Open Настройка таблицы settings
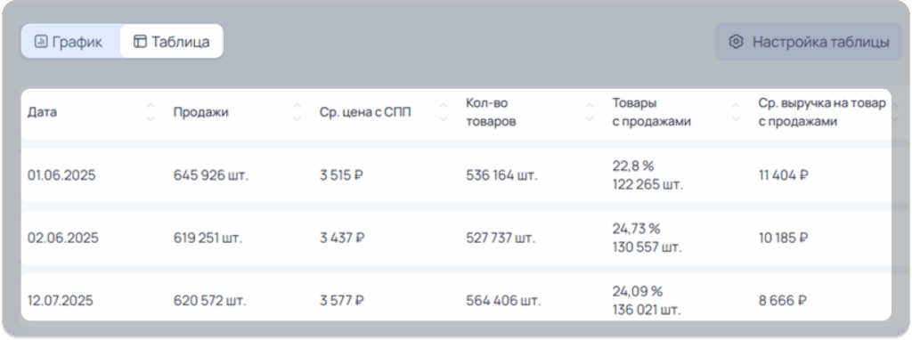 pos(809,42)
